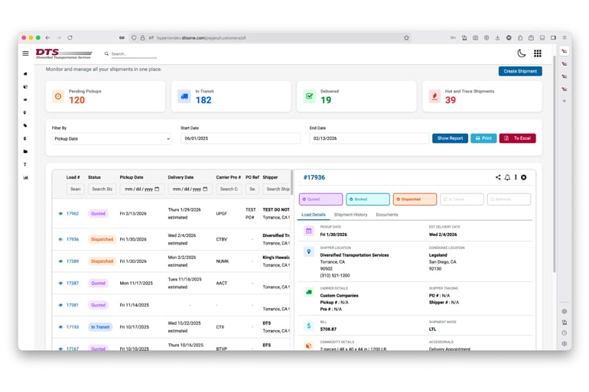
Task: View load 17387 with eye icon
Action: click(x=60, y=283)
